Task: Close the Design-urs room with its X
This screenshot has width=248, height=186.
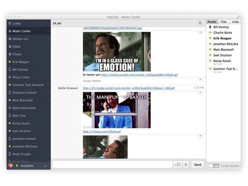Action: [48, 39]
